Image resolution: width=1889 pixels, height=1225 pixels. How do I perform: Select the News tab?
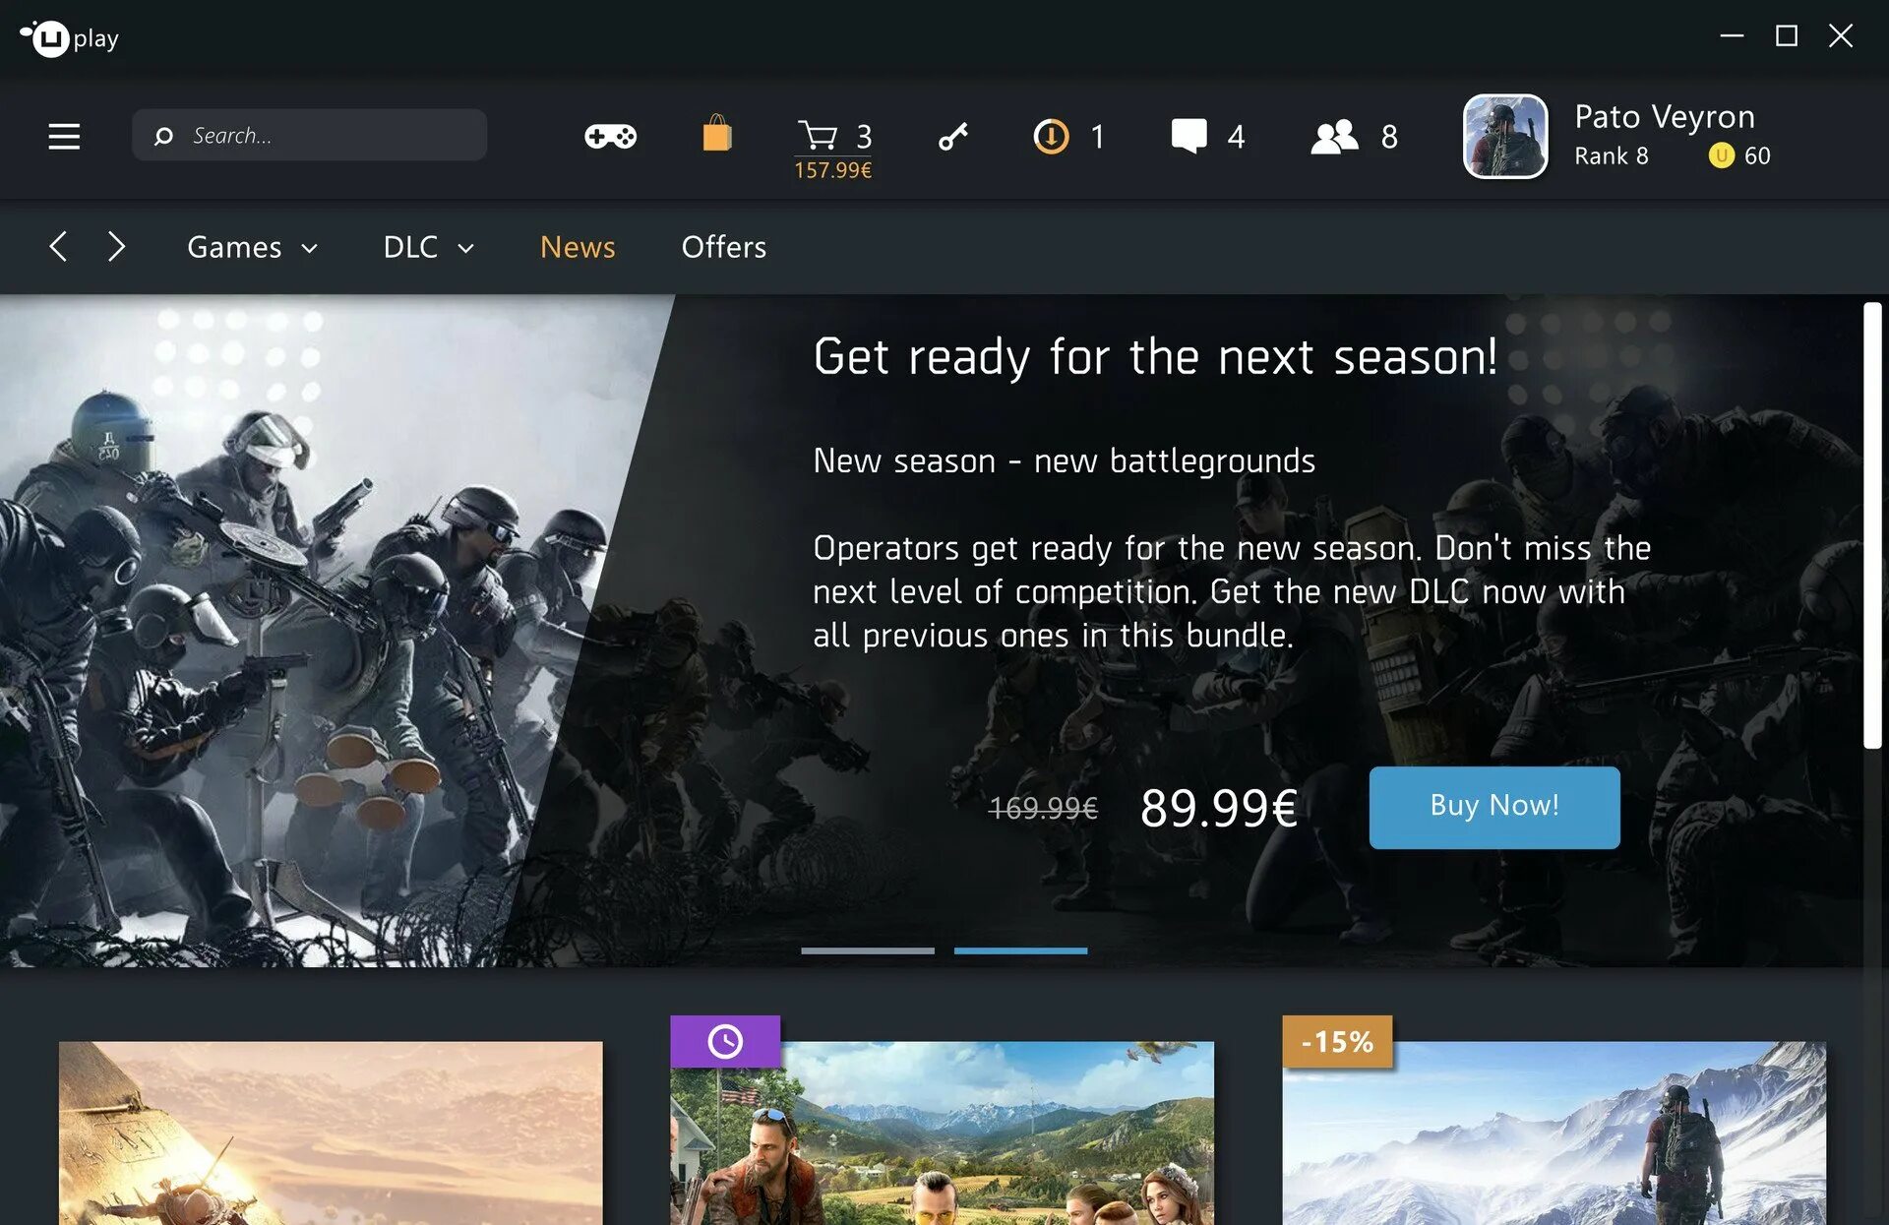tap(577, 246)
